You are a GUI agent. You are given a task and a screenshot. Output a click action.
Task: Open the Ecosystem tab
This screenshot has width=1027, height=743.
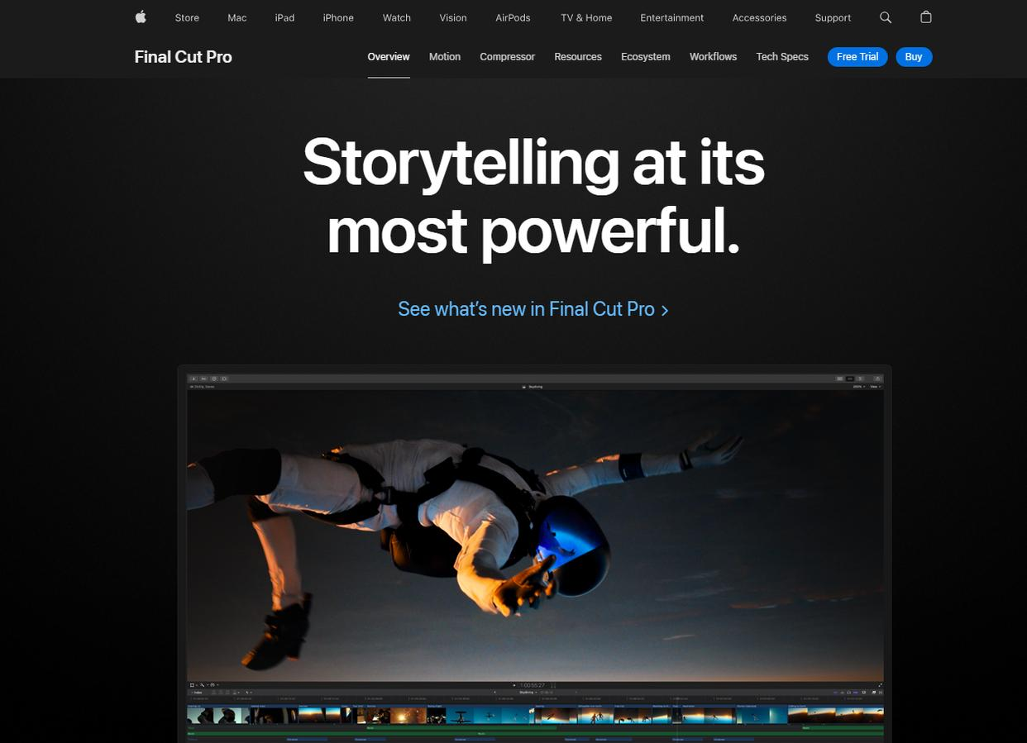pos(646,57)
